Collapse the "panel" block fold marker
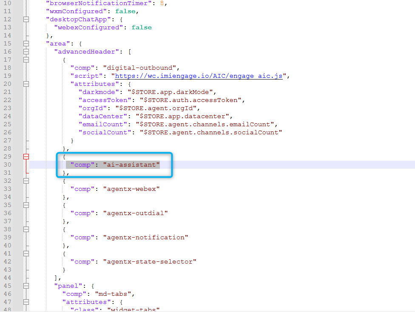This screenshot has width=415, height=312. (26, 286)
